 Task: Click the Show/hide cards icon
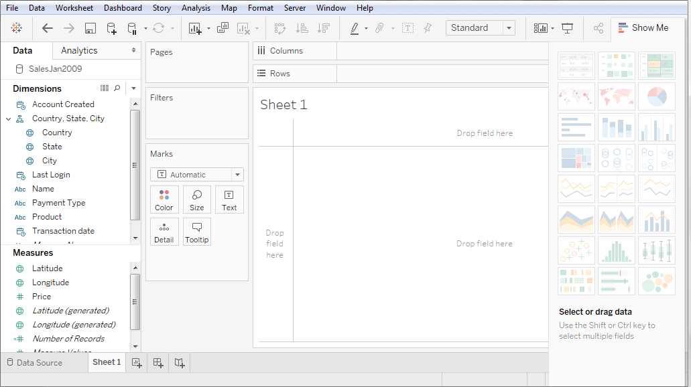point(540,28)
